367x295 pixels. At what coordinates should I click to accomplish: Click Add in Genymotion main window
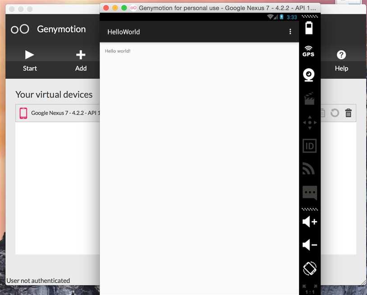click(81, 61)
